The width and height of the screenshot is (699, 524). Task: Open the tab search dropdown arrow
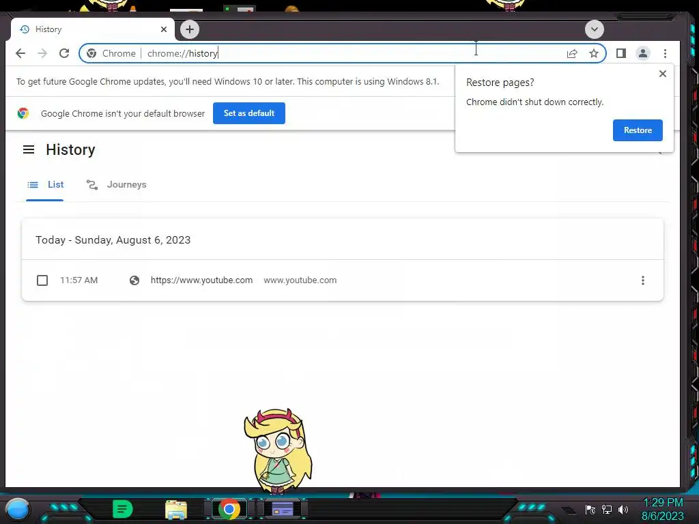point(595,29)
